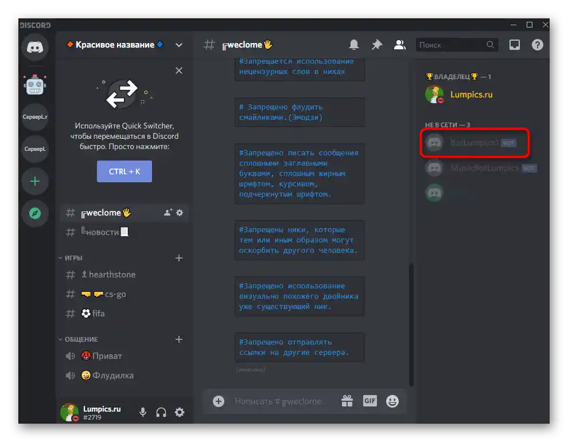Open Explore Public Servers compass icon
The image size is (568, 442).
coord(35,213)
